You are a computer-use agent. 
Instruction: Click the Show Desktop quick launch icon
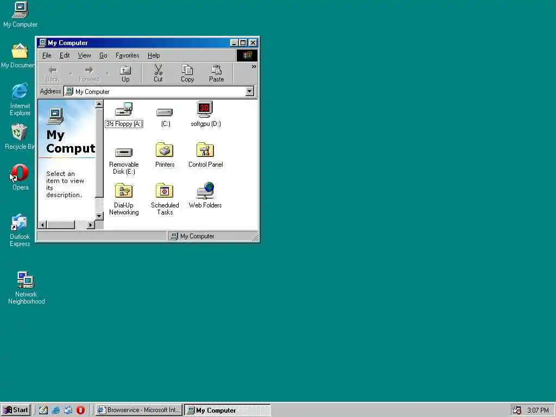pyautogui.click(x=43, y=410)
